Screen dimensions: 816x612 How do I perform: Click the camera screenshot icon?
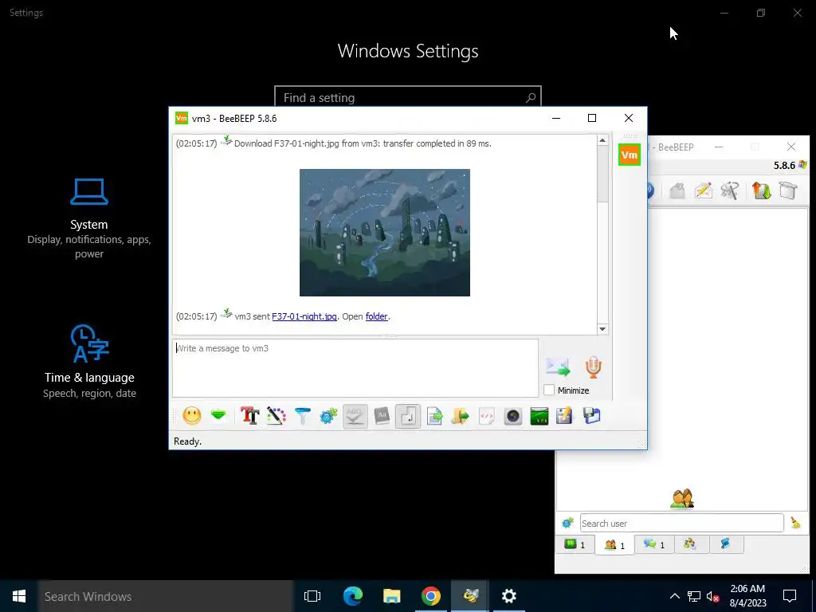pyautogui.click(x=512, y=416)
